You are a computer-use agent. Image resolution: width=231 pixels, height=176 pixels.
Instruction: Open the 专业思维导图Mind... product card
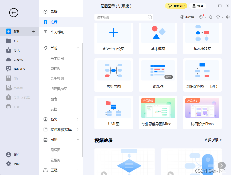(x=158, y=113)
